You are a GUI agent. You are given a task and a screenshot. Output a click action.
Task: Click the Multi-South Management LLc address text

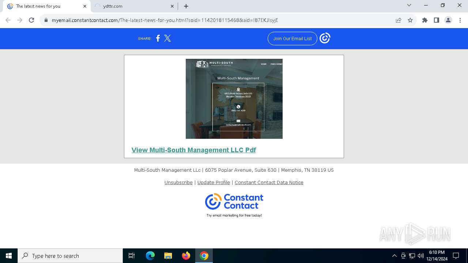(234, 170)
